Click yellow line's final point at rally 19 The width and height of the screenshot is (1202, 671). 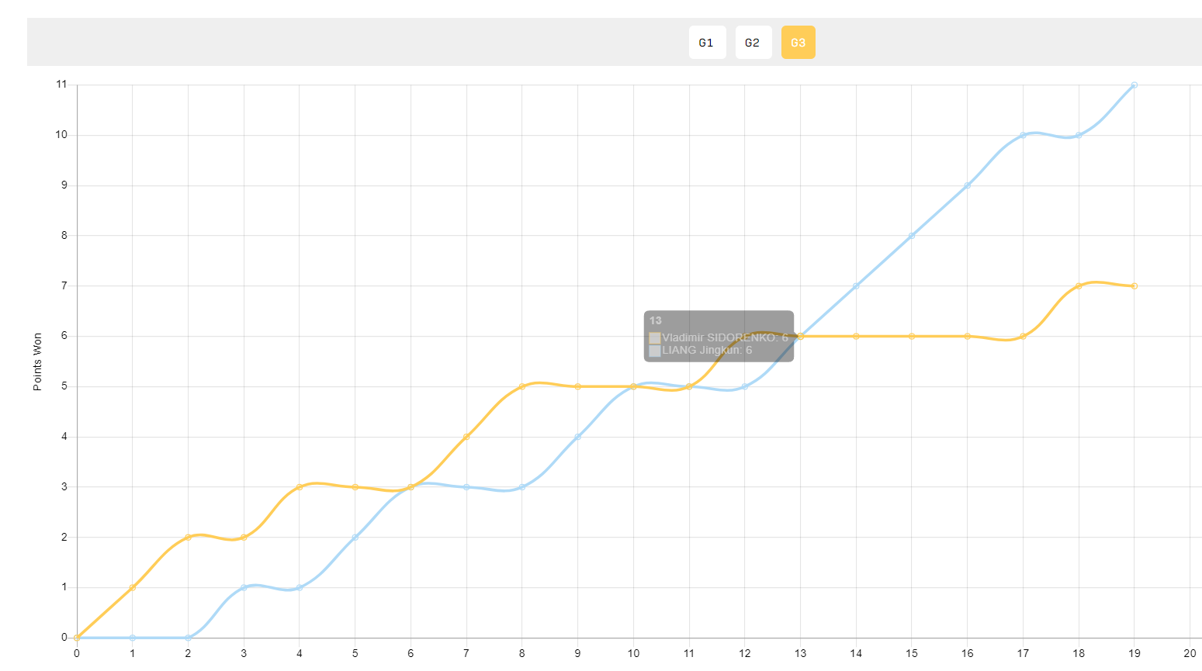[x=1134, y=286]
